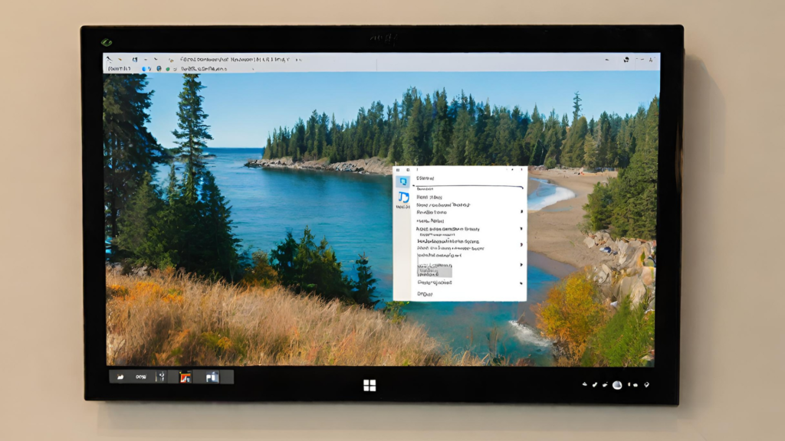Click the green dot icon below the top toolbar
785x441 pixels.
click(168, 68)
